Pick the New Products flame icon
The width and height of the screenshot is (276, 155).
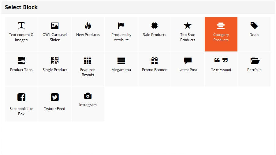tap(88, 26)
